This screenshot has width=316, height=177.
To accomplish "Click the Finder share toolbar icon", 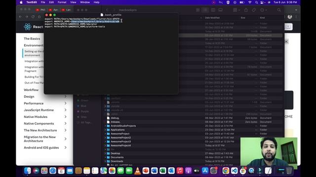I will (246, 10).
